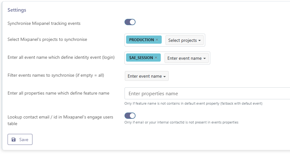Click the Lookup contact email label
Image resolution: width=290 pixels, height=154 pixels.
click(60, 117)
